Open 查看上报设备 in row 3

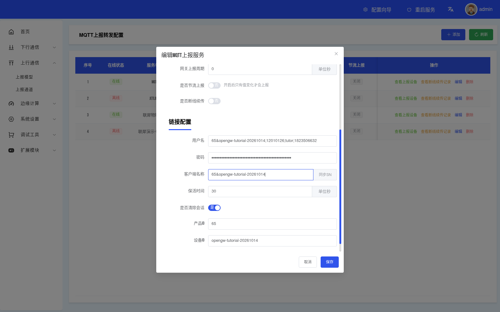tap(406, 115)
